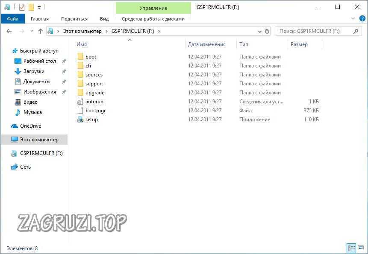Go back with the left arrow

(x=9, y=31)
